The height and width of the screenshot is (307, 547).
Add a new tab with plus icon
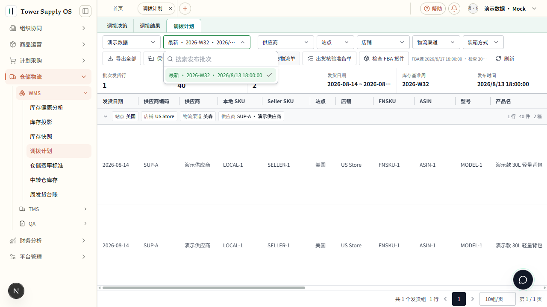[x=185, y=9]
